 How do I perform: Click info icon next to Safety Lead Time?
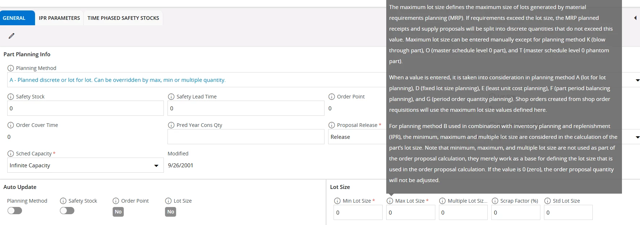171,97
